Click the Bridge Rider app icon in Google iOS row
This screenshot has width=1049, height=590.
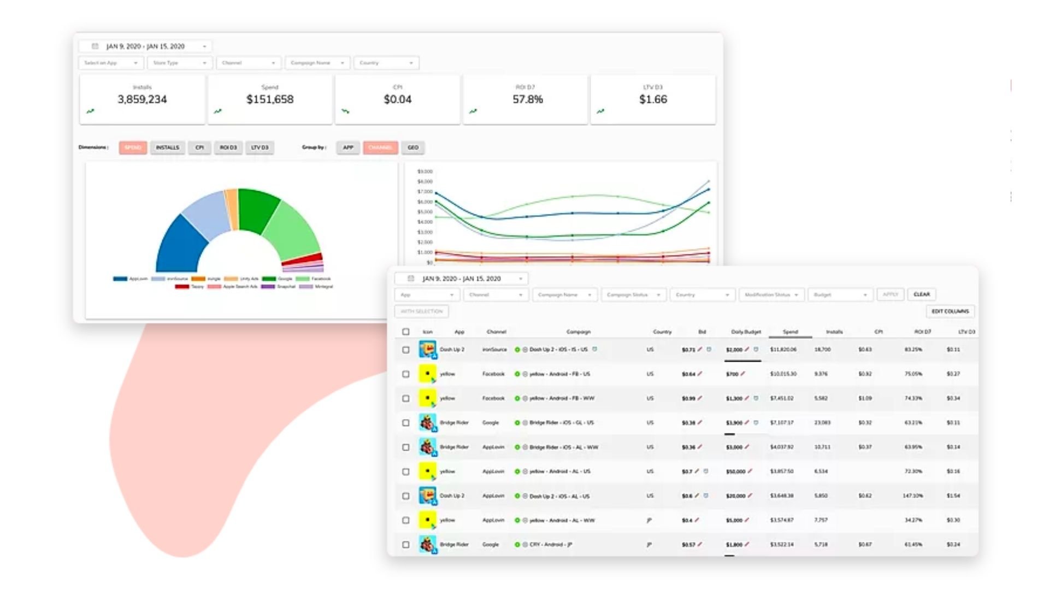point(427,423)
